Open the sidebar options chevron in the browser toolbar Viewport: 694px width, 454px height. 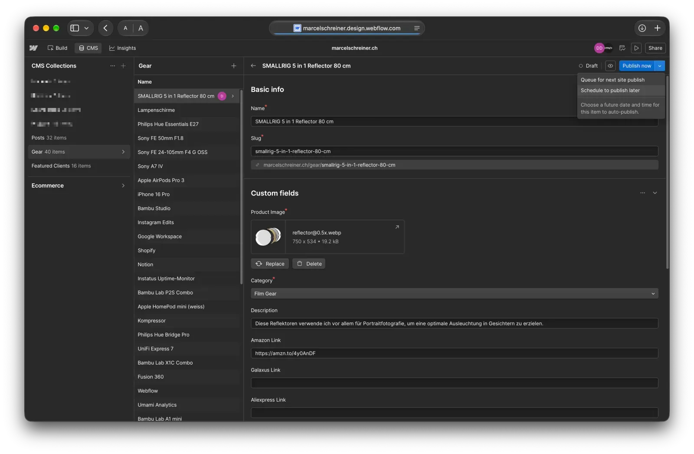86,28
